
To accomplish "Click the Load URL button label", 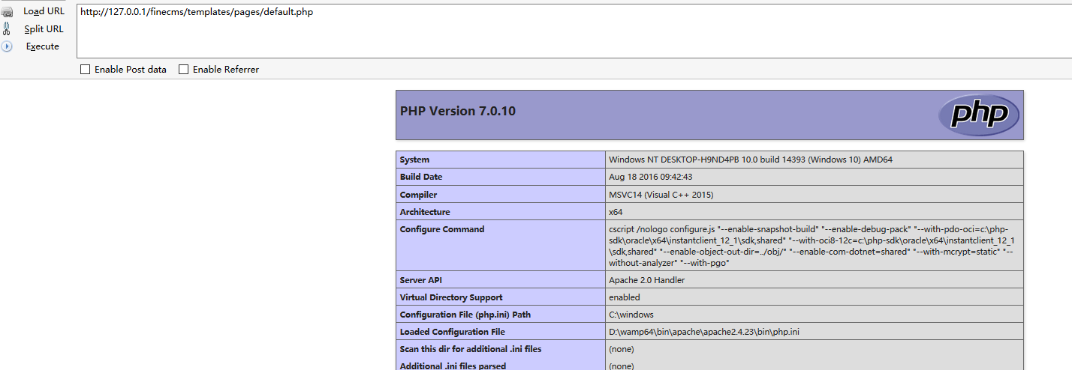I will 44,11.
